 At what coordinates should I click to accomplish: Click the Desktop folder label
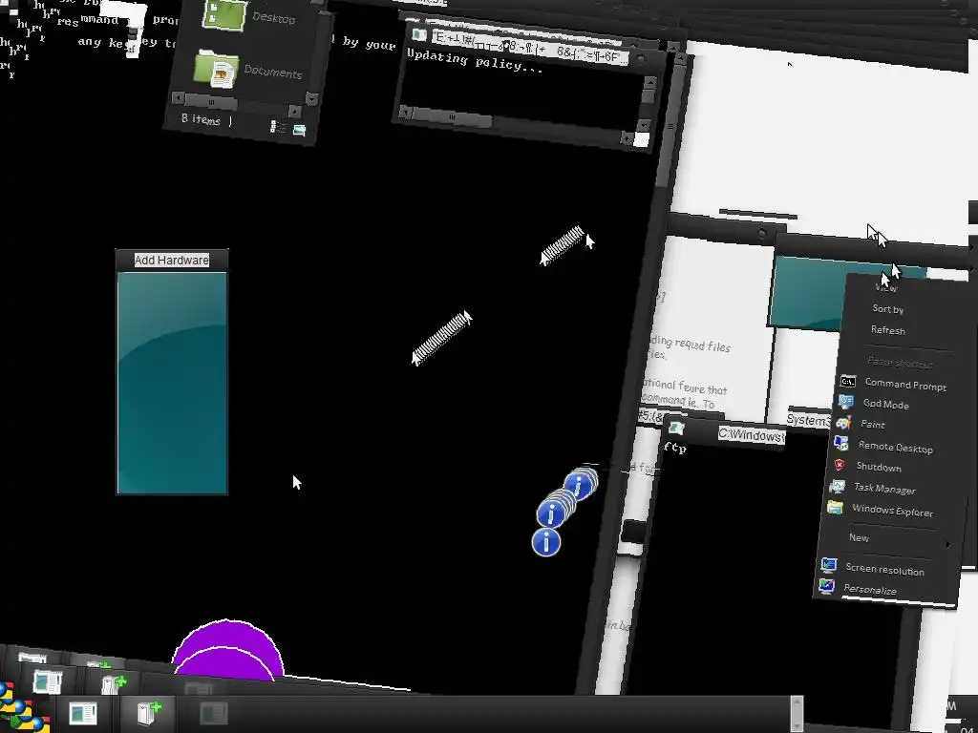pyautogui.click(x=274, y=17)
